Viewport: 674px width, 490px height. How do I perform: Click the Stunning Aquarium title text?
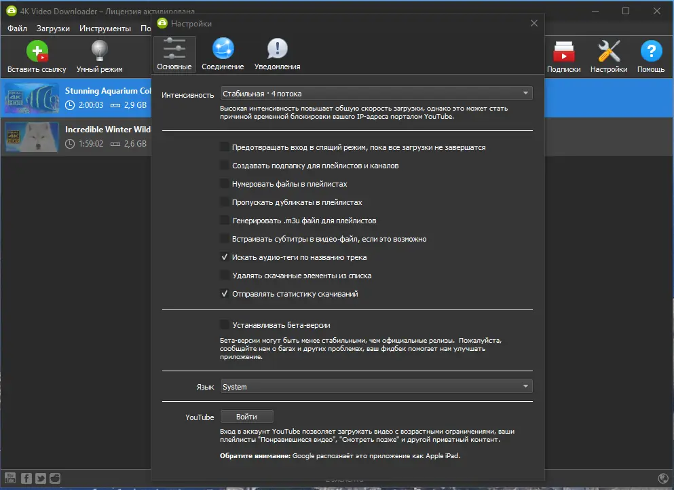pos(108,91)
